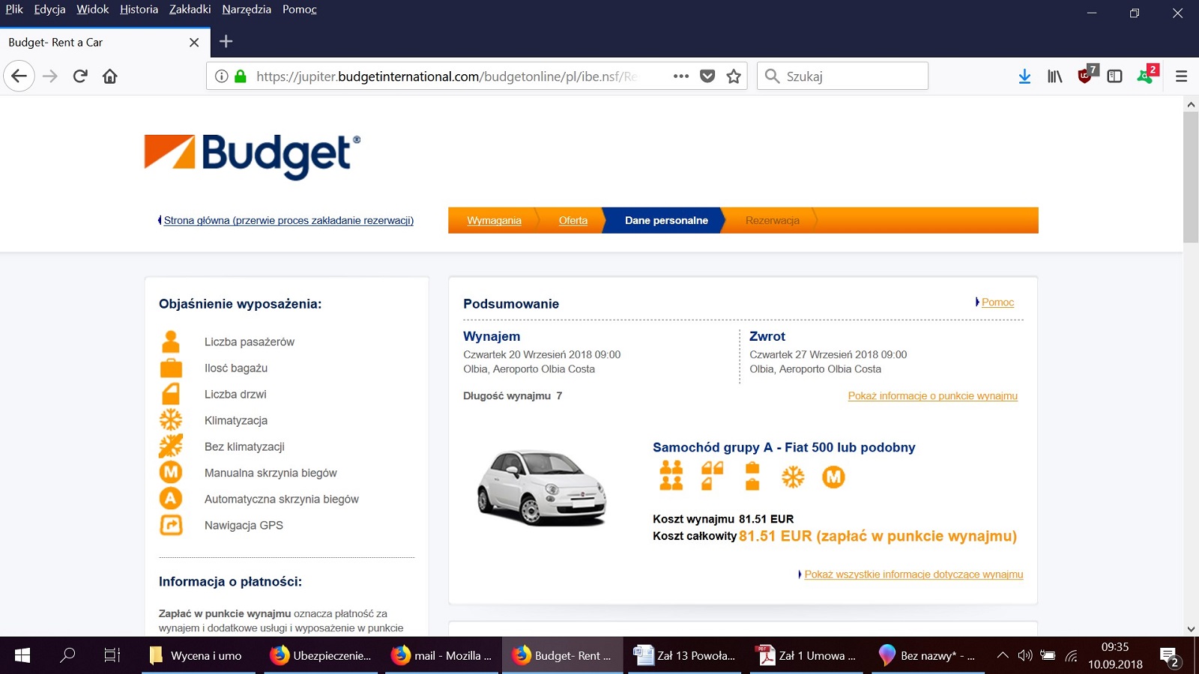Open the Plik menu
The width and height of the screenshot is (1199, 674).
pos(14,9)
